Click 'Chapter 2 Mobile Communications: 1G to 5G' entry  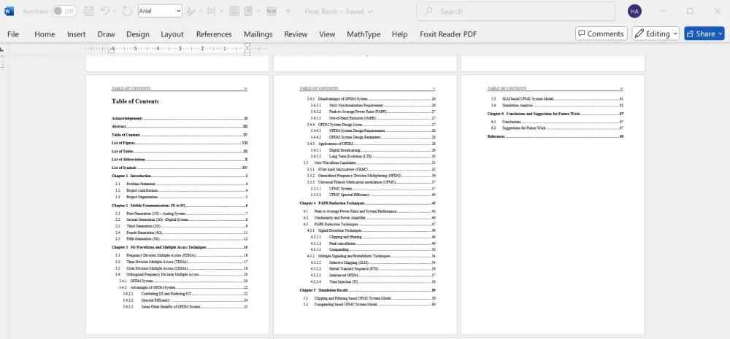(180, 205)
